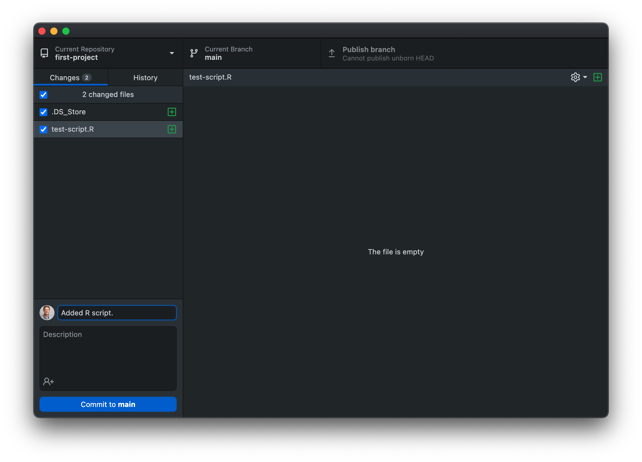Click the new-file status icon for .DS_Store

pyautogui.click(x=172, y=112)
